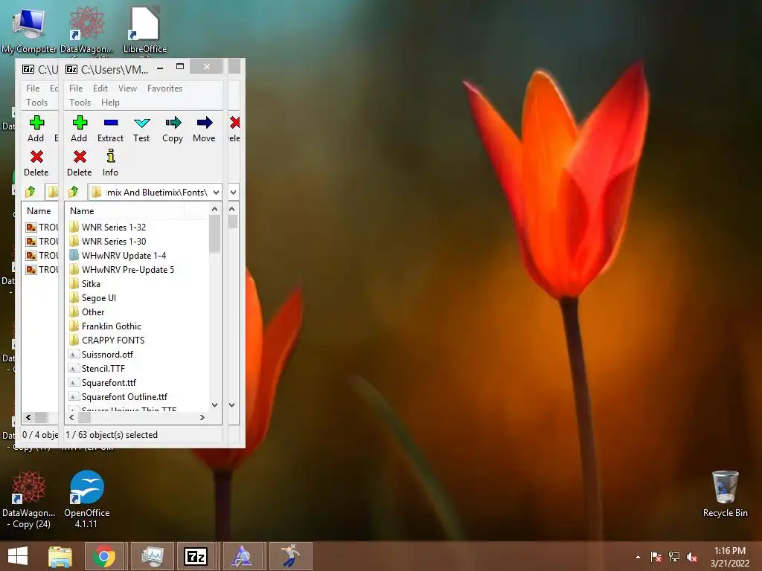762x571 pixels.
Task: Expand the Fonts path dropdown
Action: [x=217, y=193]
